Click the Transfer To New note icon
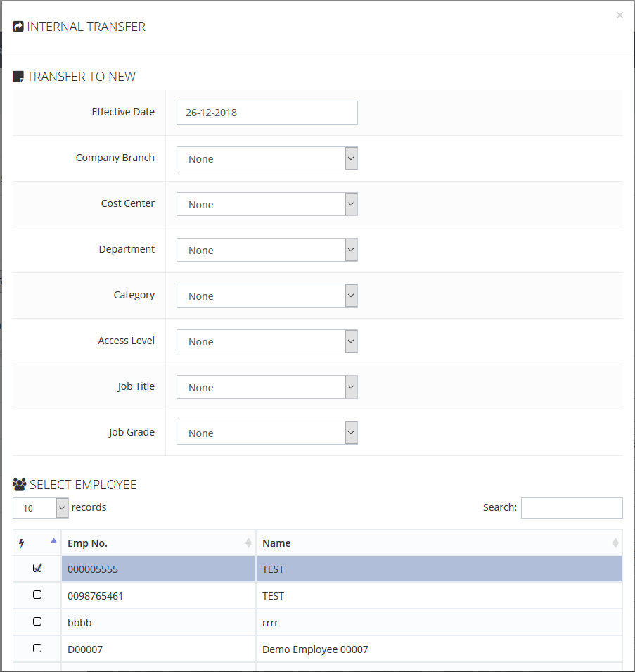 coord(18,76)
